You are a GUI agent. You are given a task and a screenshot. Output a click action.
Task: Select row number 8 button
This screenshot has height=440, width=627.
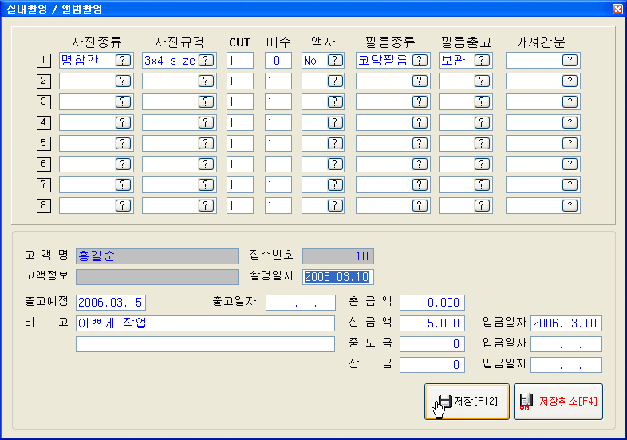(x=44, y=206)
